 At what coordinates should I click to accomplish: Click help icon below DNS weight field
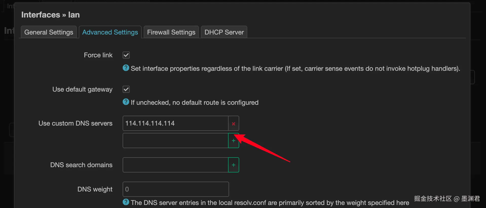point(126,202)
